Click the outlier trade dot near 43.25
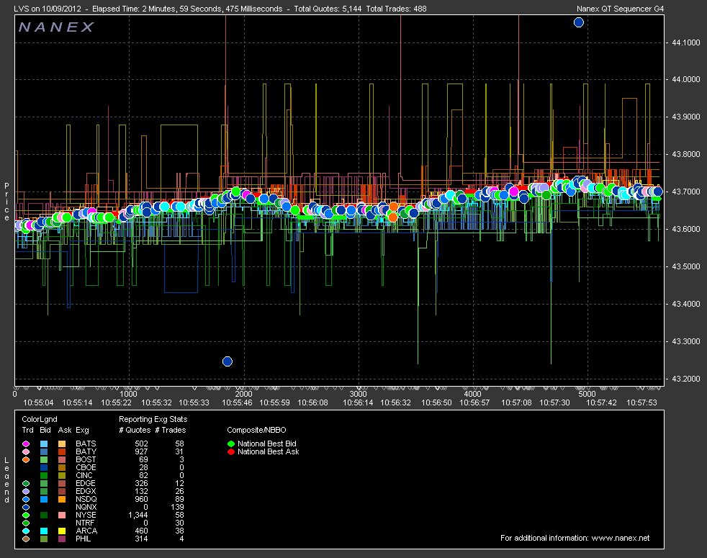This screenshot has width=707, height=558. pos(228,361)
